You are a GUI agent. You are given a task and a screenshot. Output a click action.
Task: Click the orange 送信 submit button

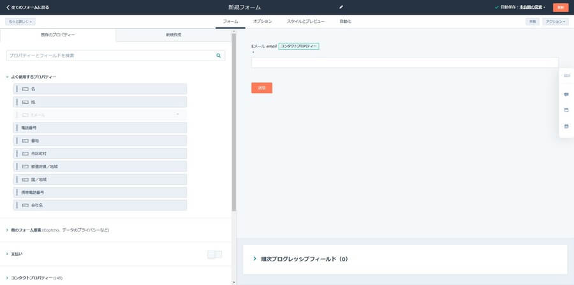261,87
